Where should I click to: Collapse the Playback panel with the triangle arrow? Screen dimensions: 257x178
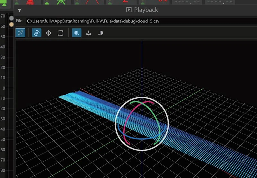[19, 10]
